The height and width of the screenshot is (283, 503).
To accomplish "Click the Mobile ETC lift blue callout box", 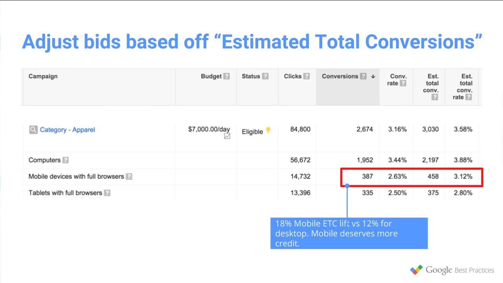I will [x=349, y=233].
